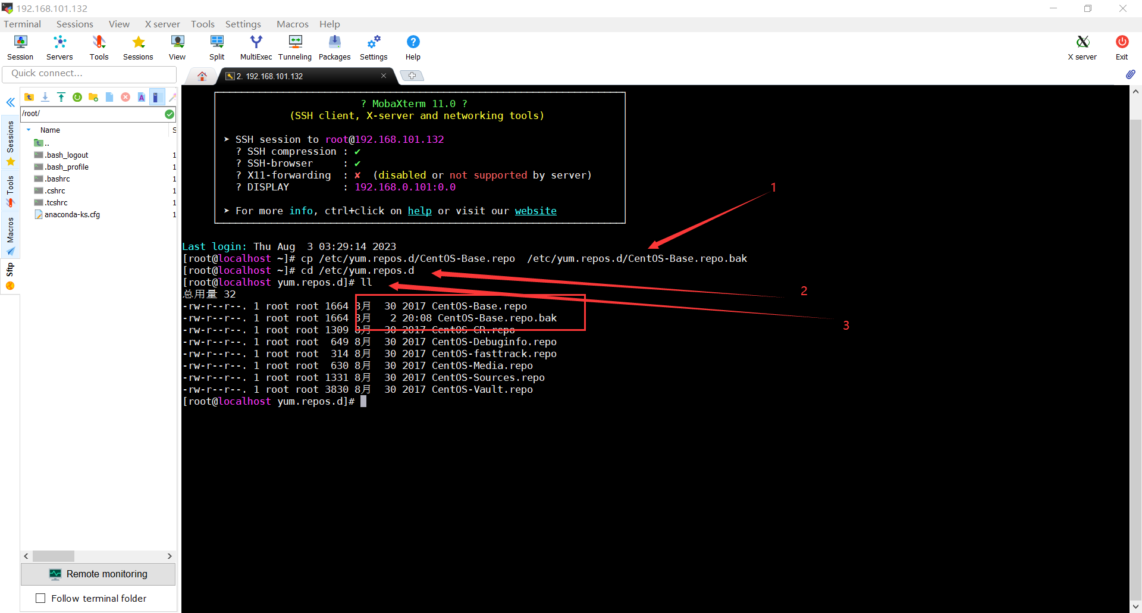This screenshot has height=613, width=1142.
Task: Open the Sessions menu
Action: pyautogui.click(x=75, y=24)
